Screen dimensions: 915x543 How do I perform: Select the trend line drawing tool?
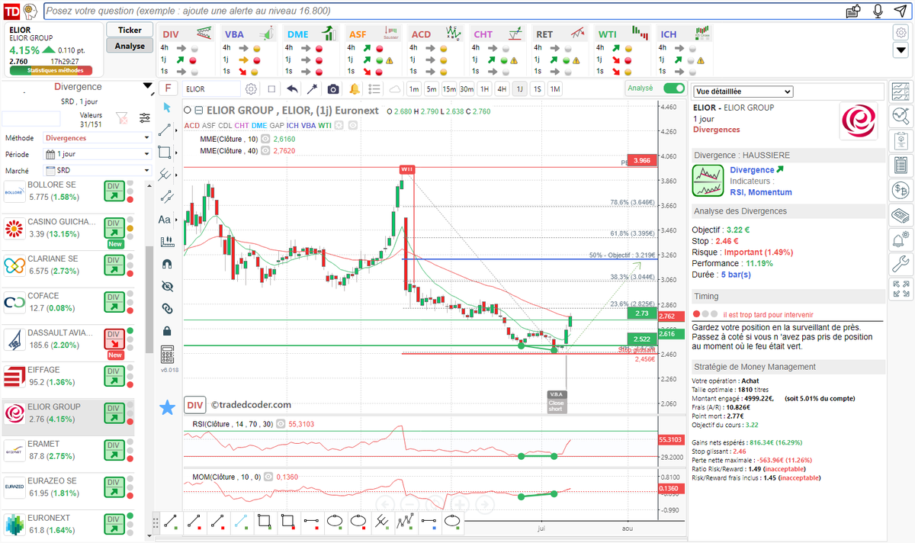[166, 130]
